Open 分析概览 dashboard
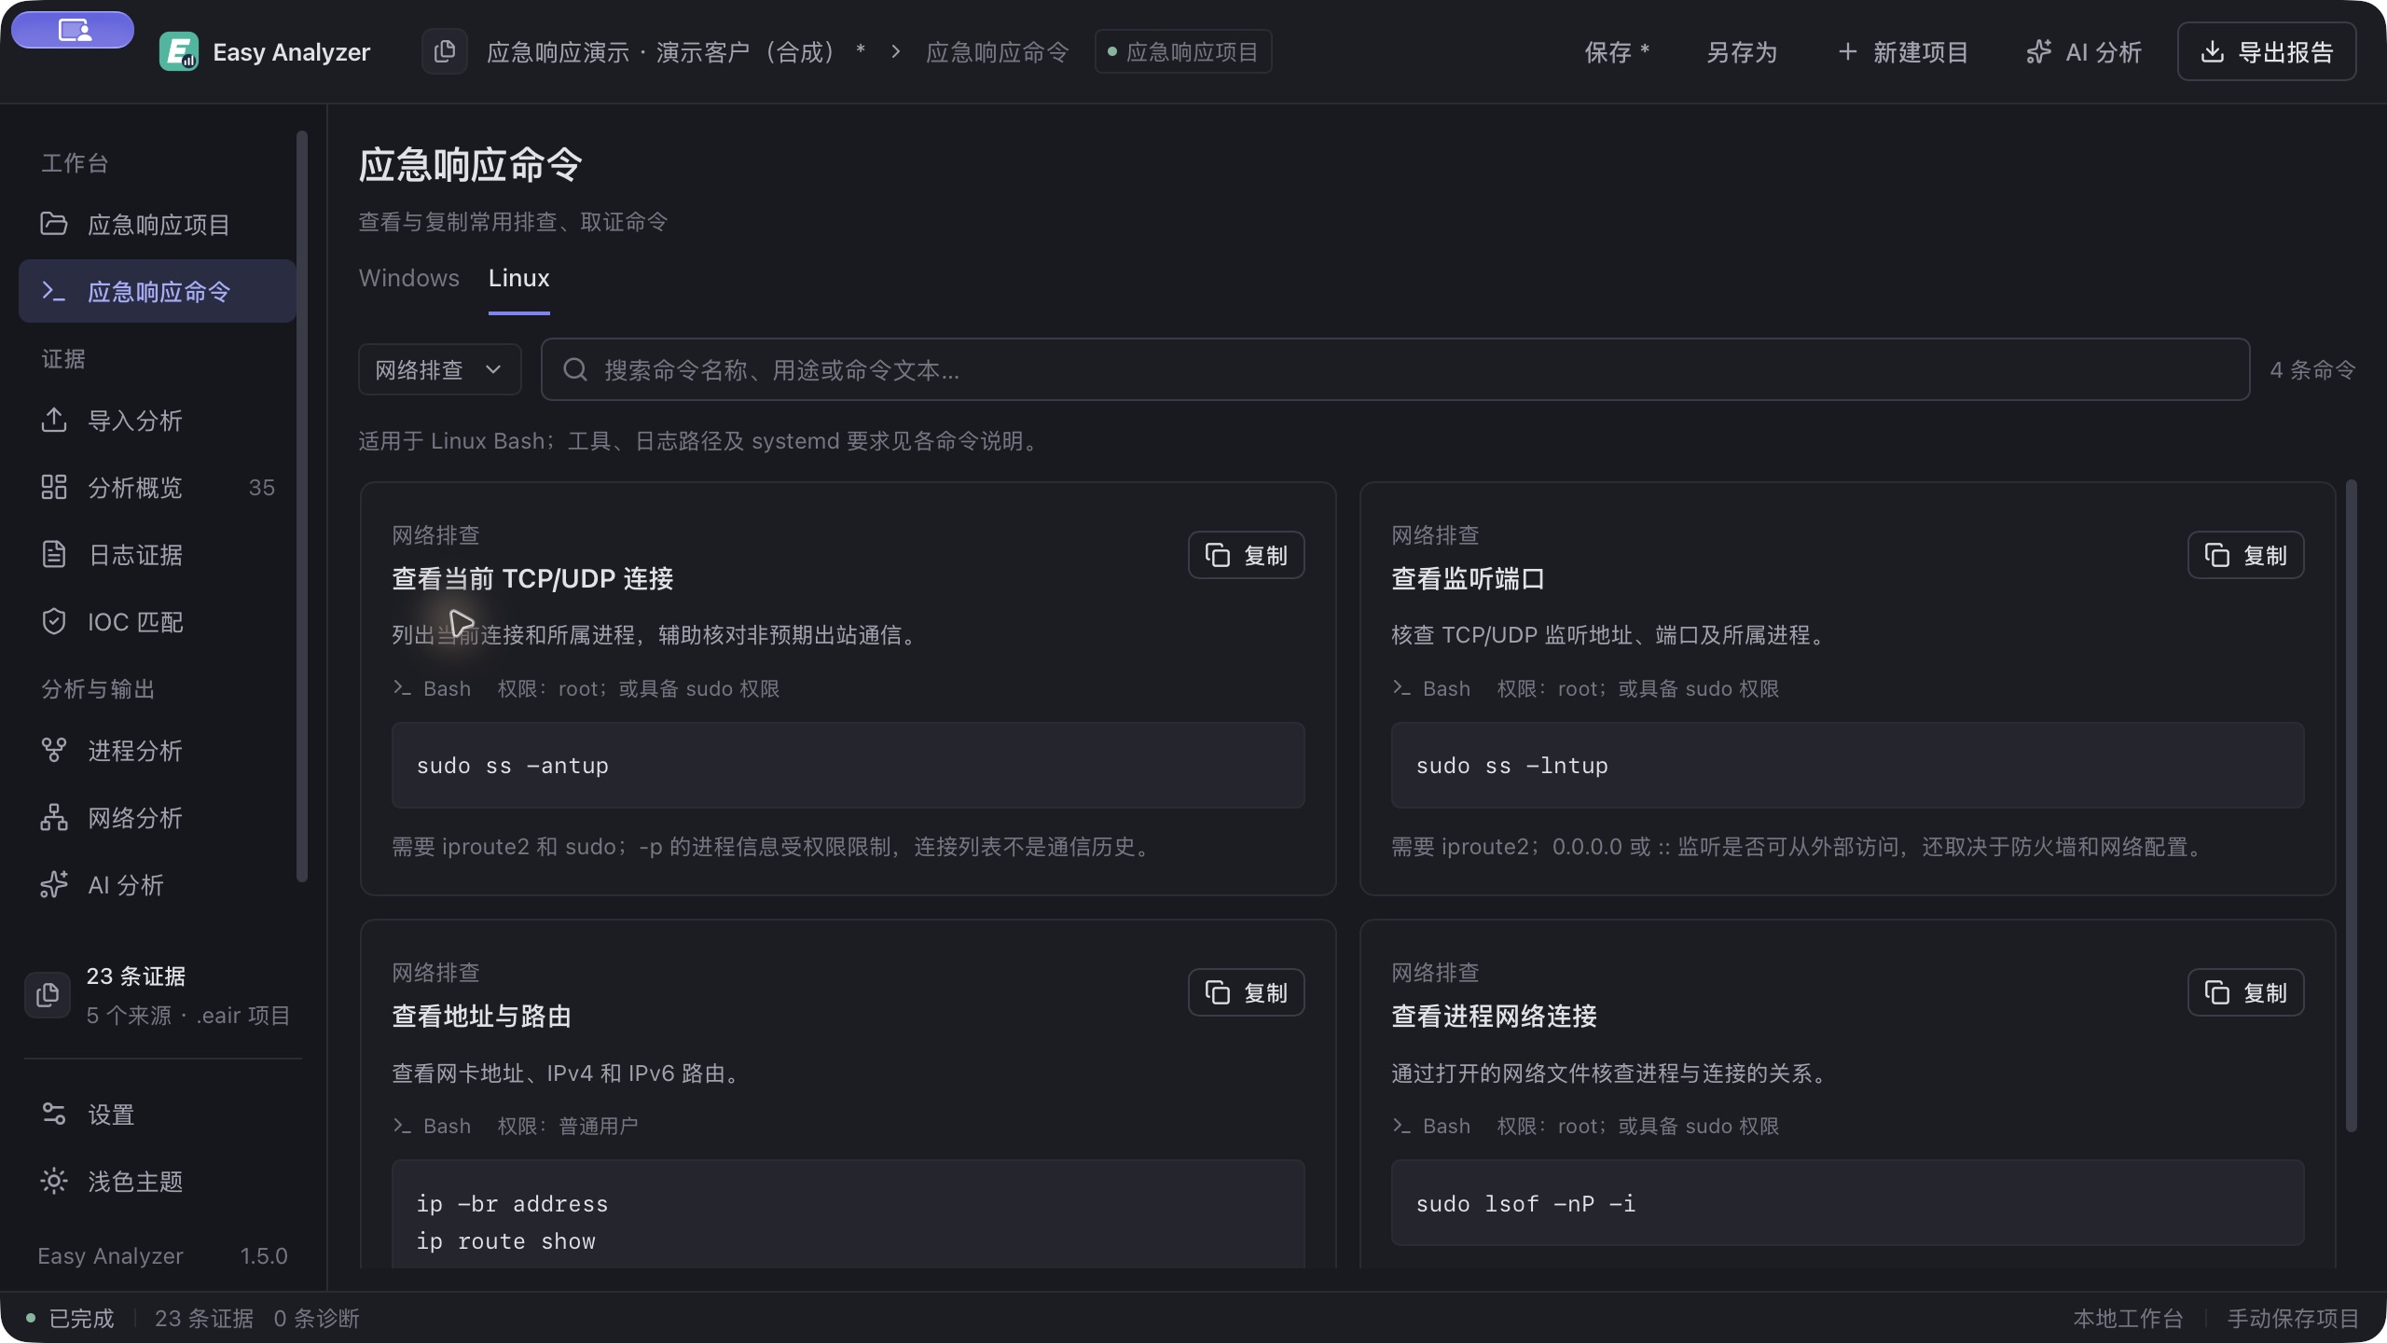 [157, 488]
